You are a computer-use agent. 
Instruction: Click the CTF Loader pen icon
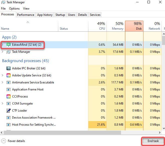pyautogui.click(x=9, y=111)
